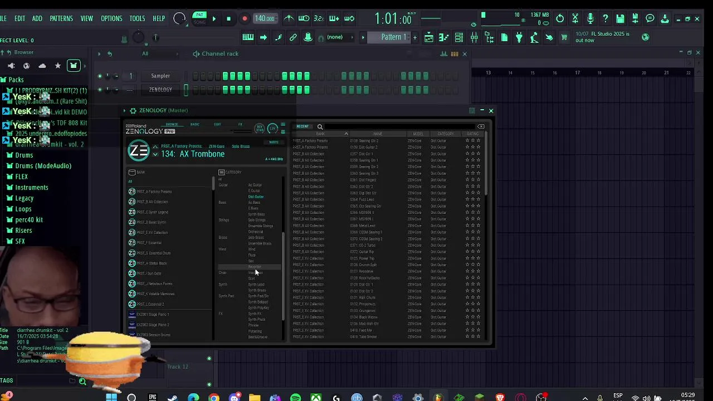713x401 pixels.
Task: Open the HELP menu
Action: click(159, 18)
